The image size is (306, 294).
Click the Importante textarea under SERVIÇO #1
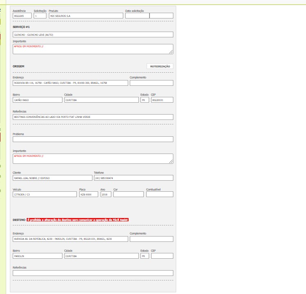point(93,49)
